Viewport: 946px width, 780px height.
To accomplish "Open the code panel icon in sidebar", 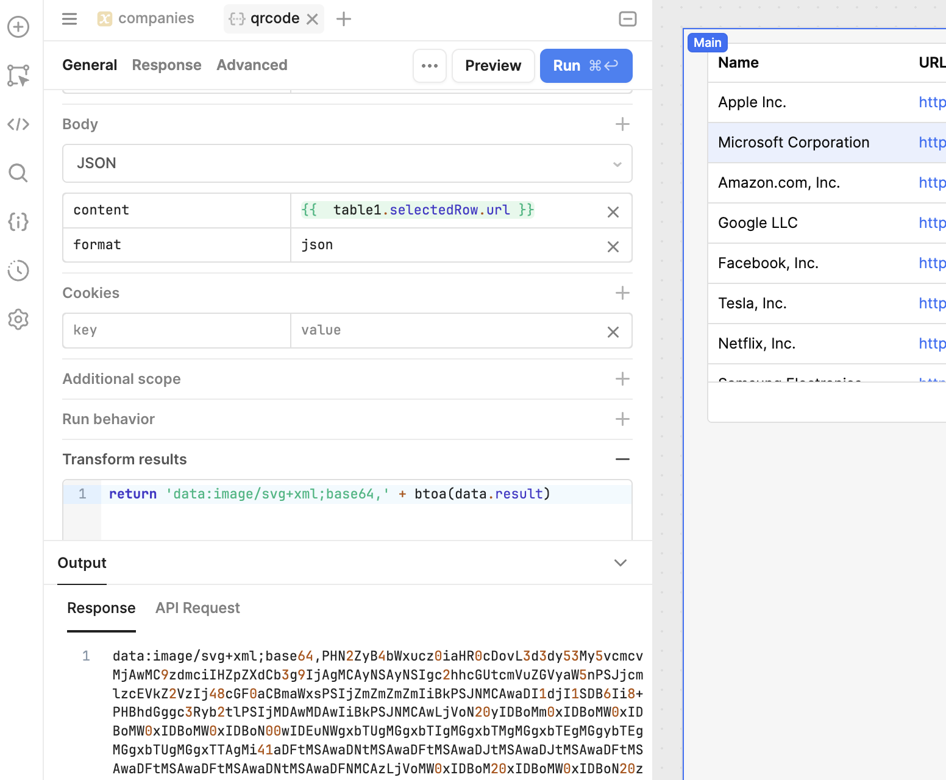I will 18,124.
